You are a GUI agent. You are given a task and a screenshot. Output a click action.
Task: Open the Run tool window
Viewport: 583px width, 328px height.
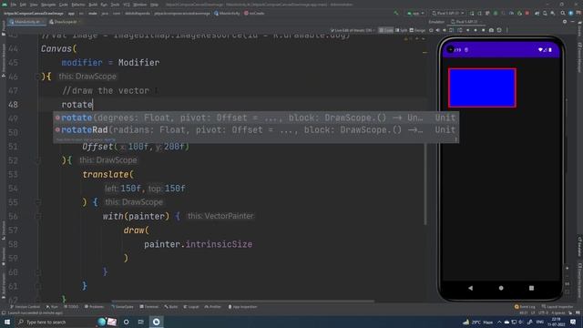click(52, 307)
